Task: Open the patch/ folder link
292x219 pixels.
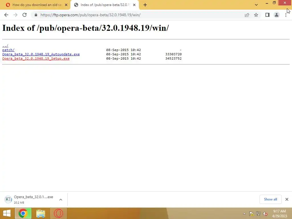Action: [x=8, y=50]
